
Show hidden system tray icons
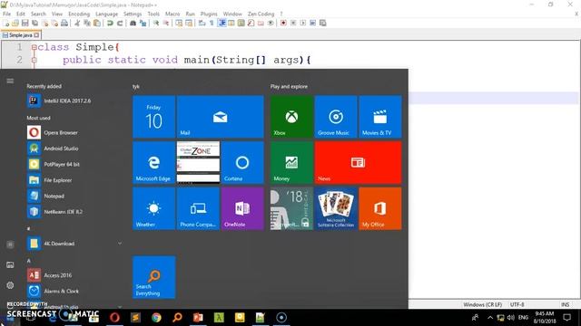point(490,318)
